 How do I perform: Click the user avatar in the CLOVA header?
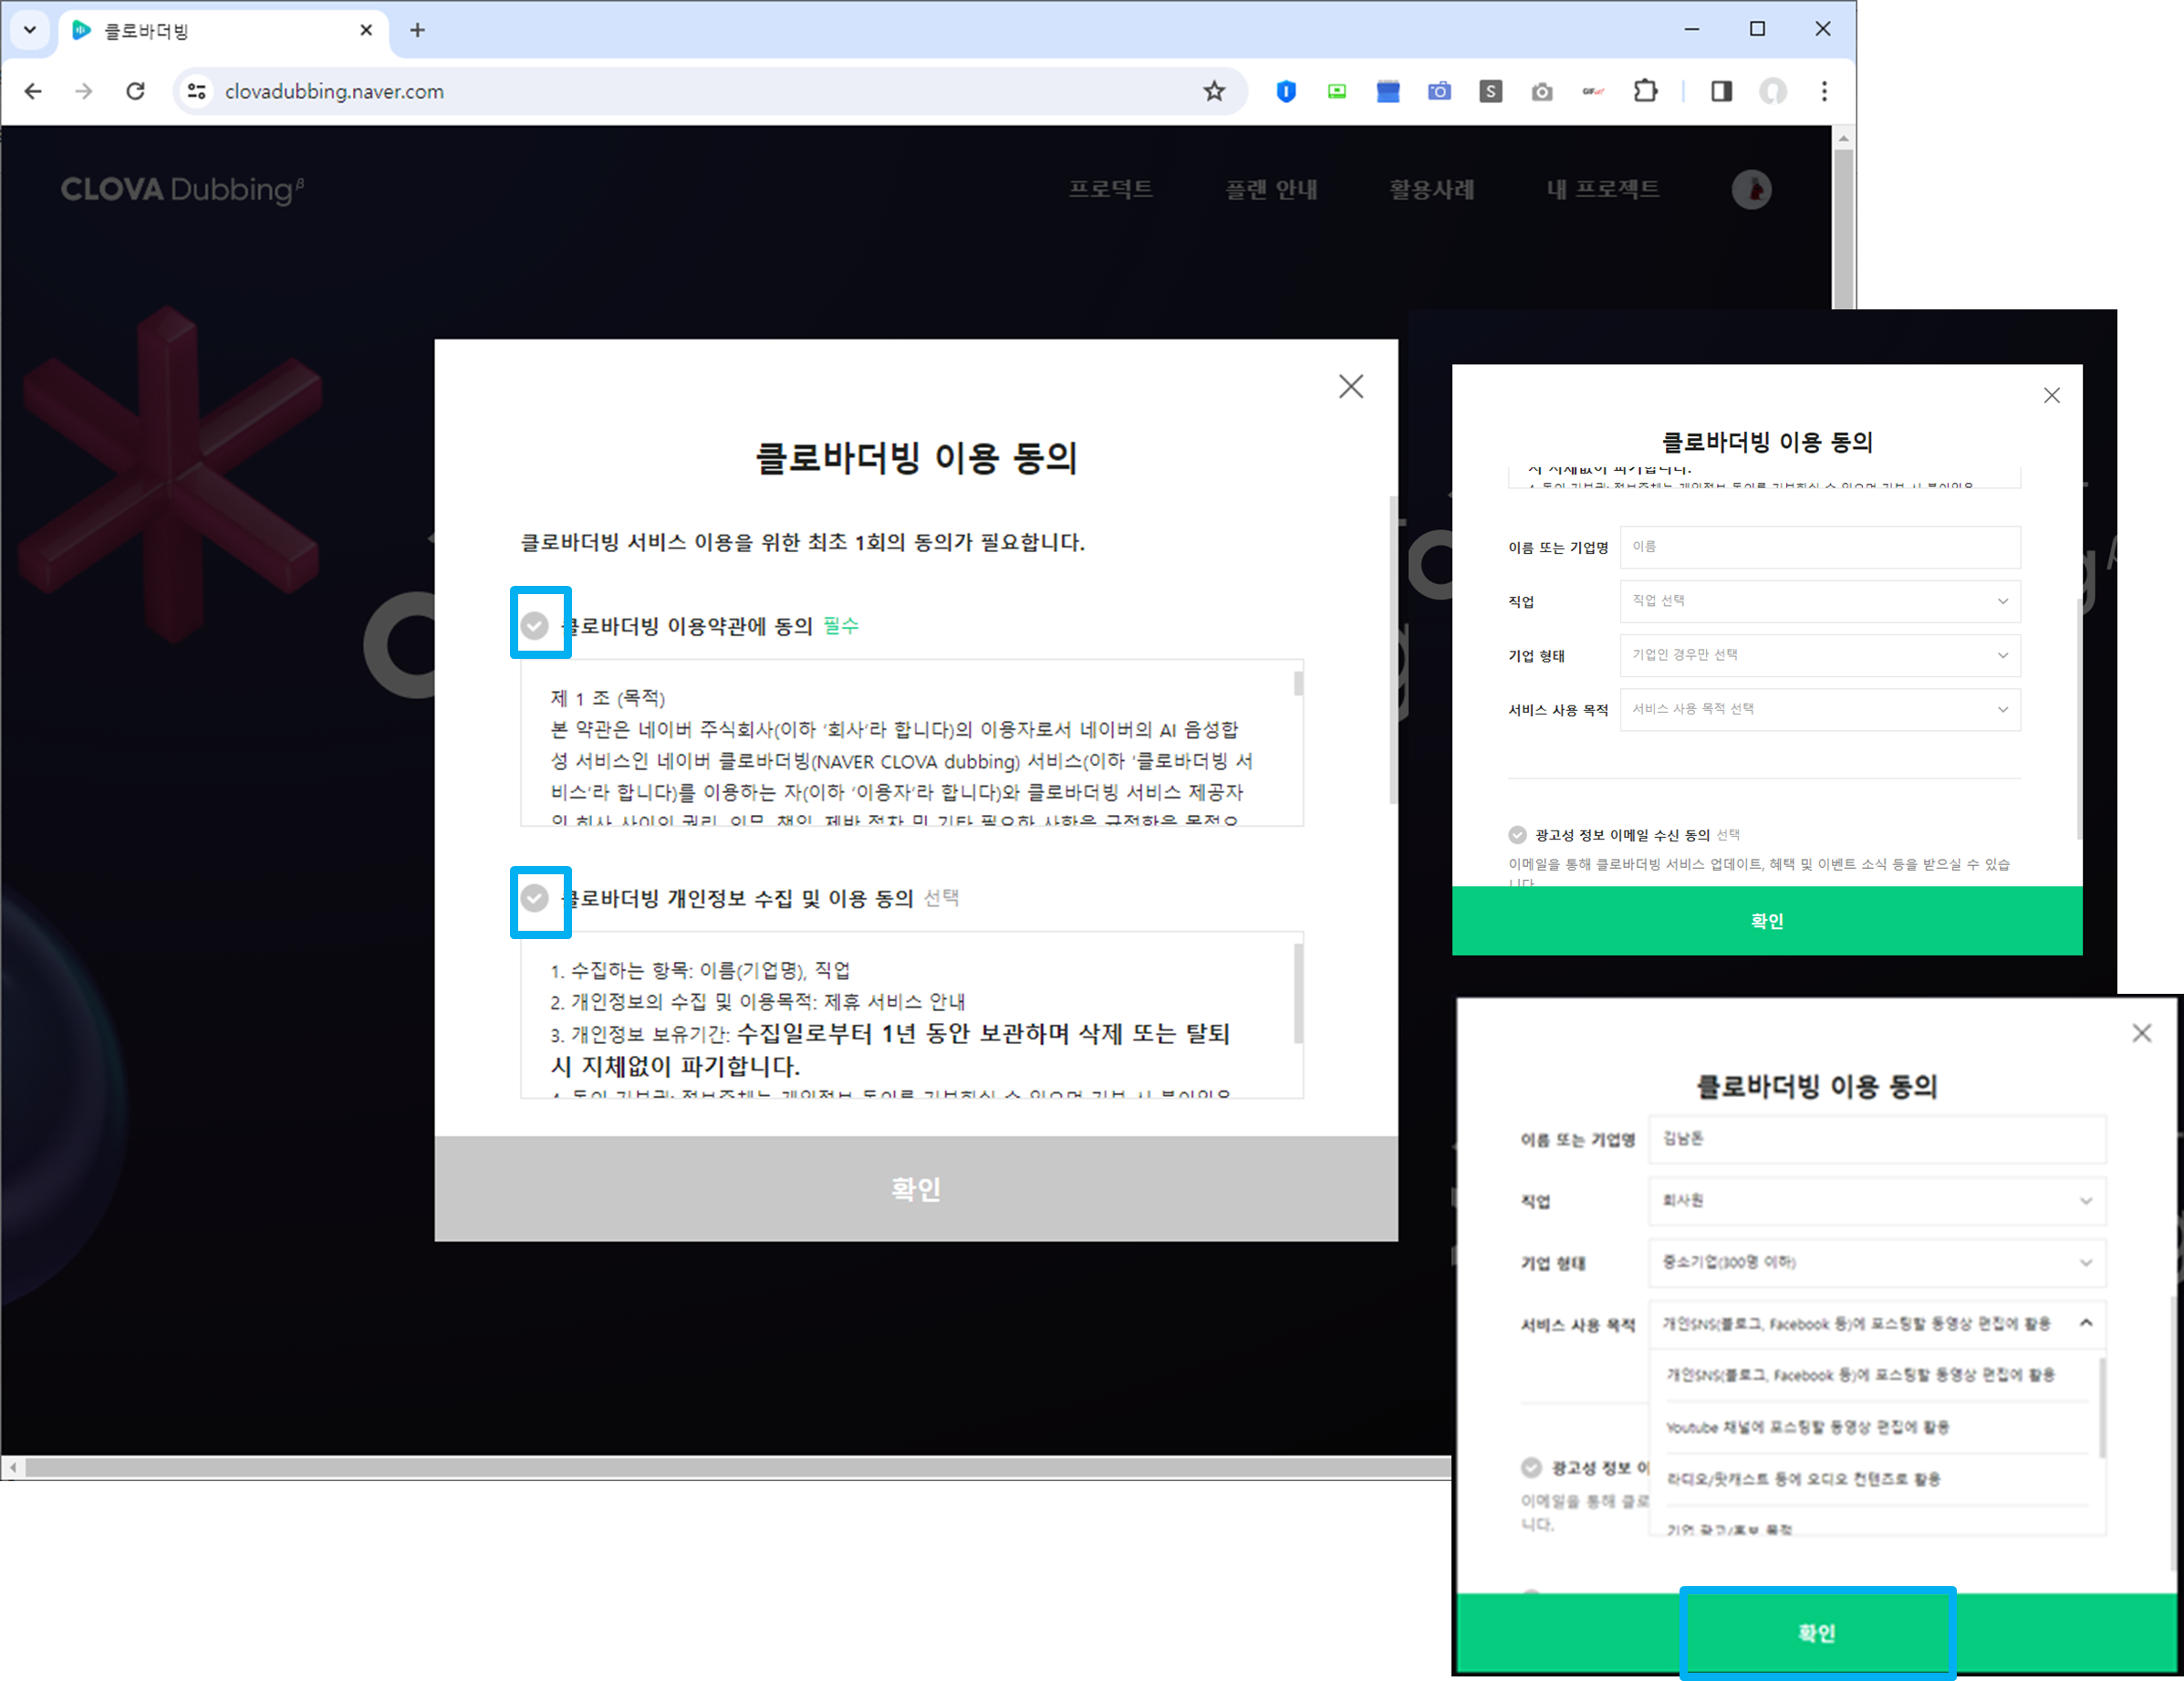pyautogui.click(x=1751, y=189)
